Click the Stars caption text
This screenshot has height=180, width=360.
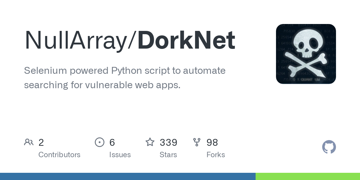(168, 155)
